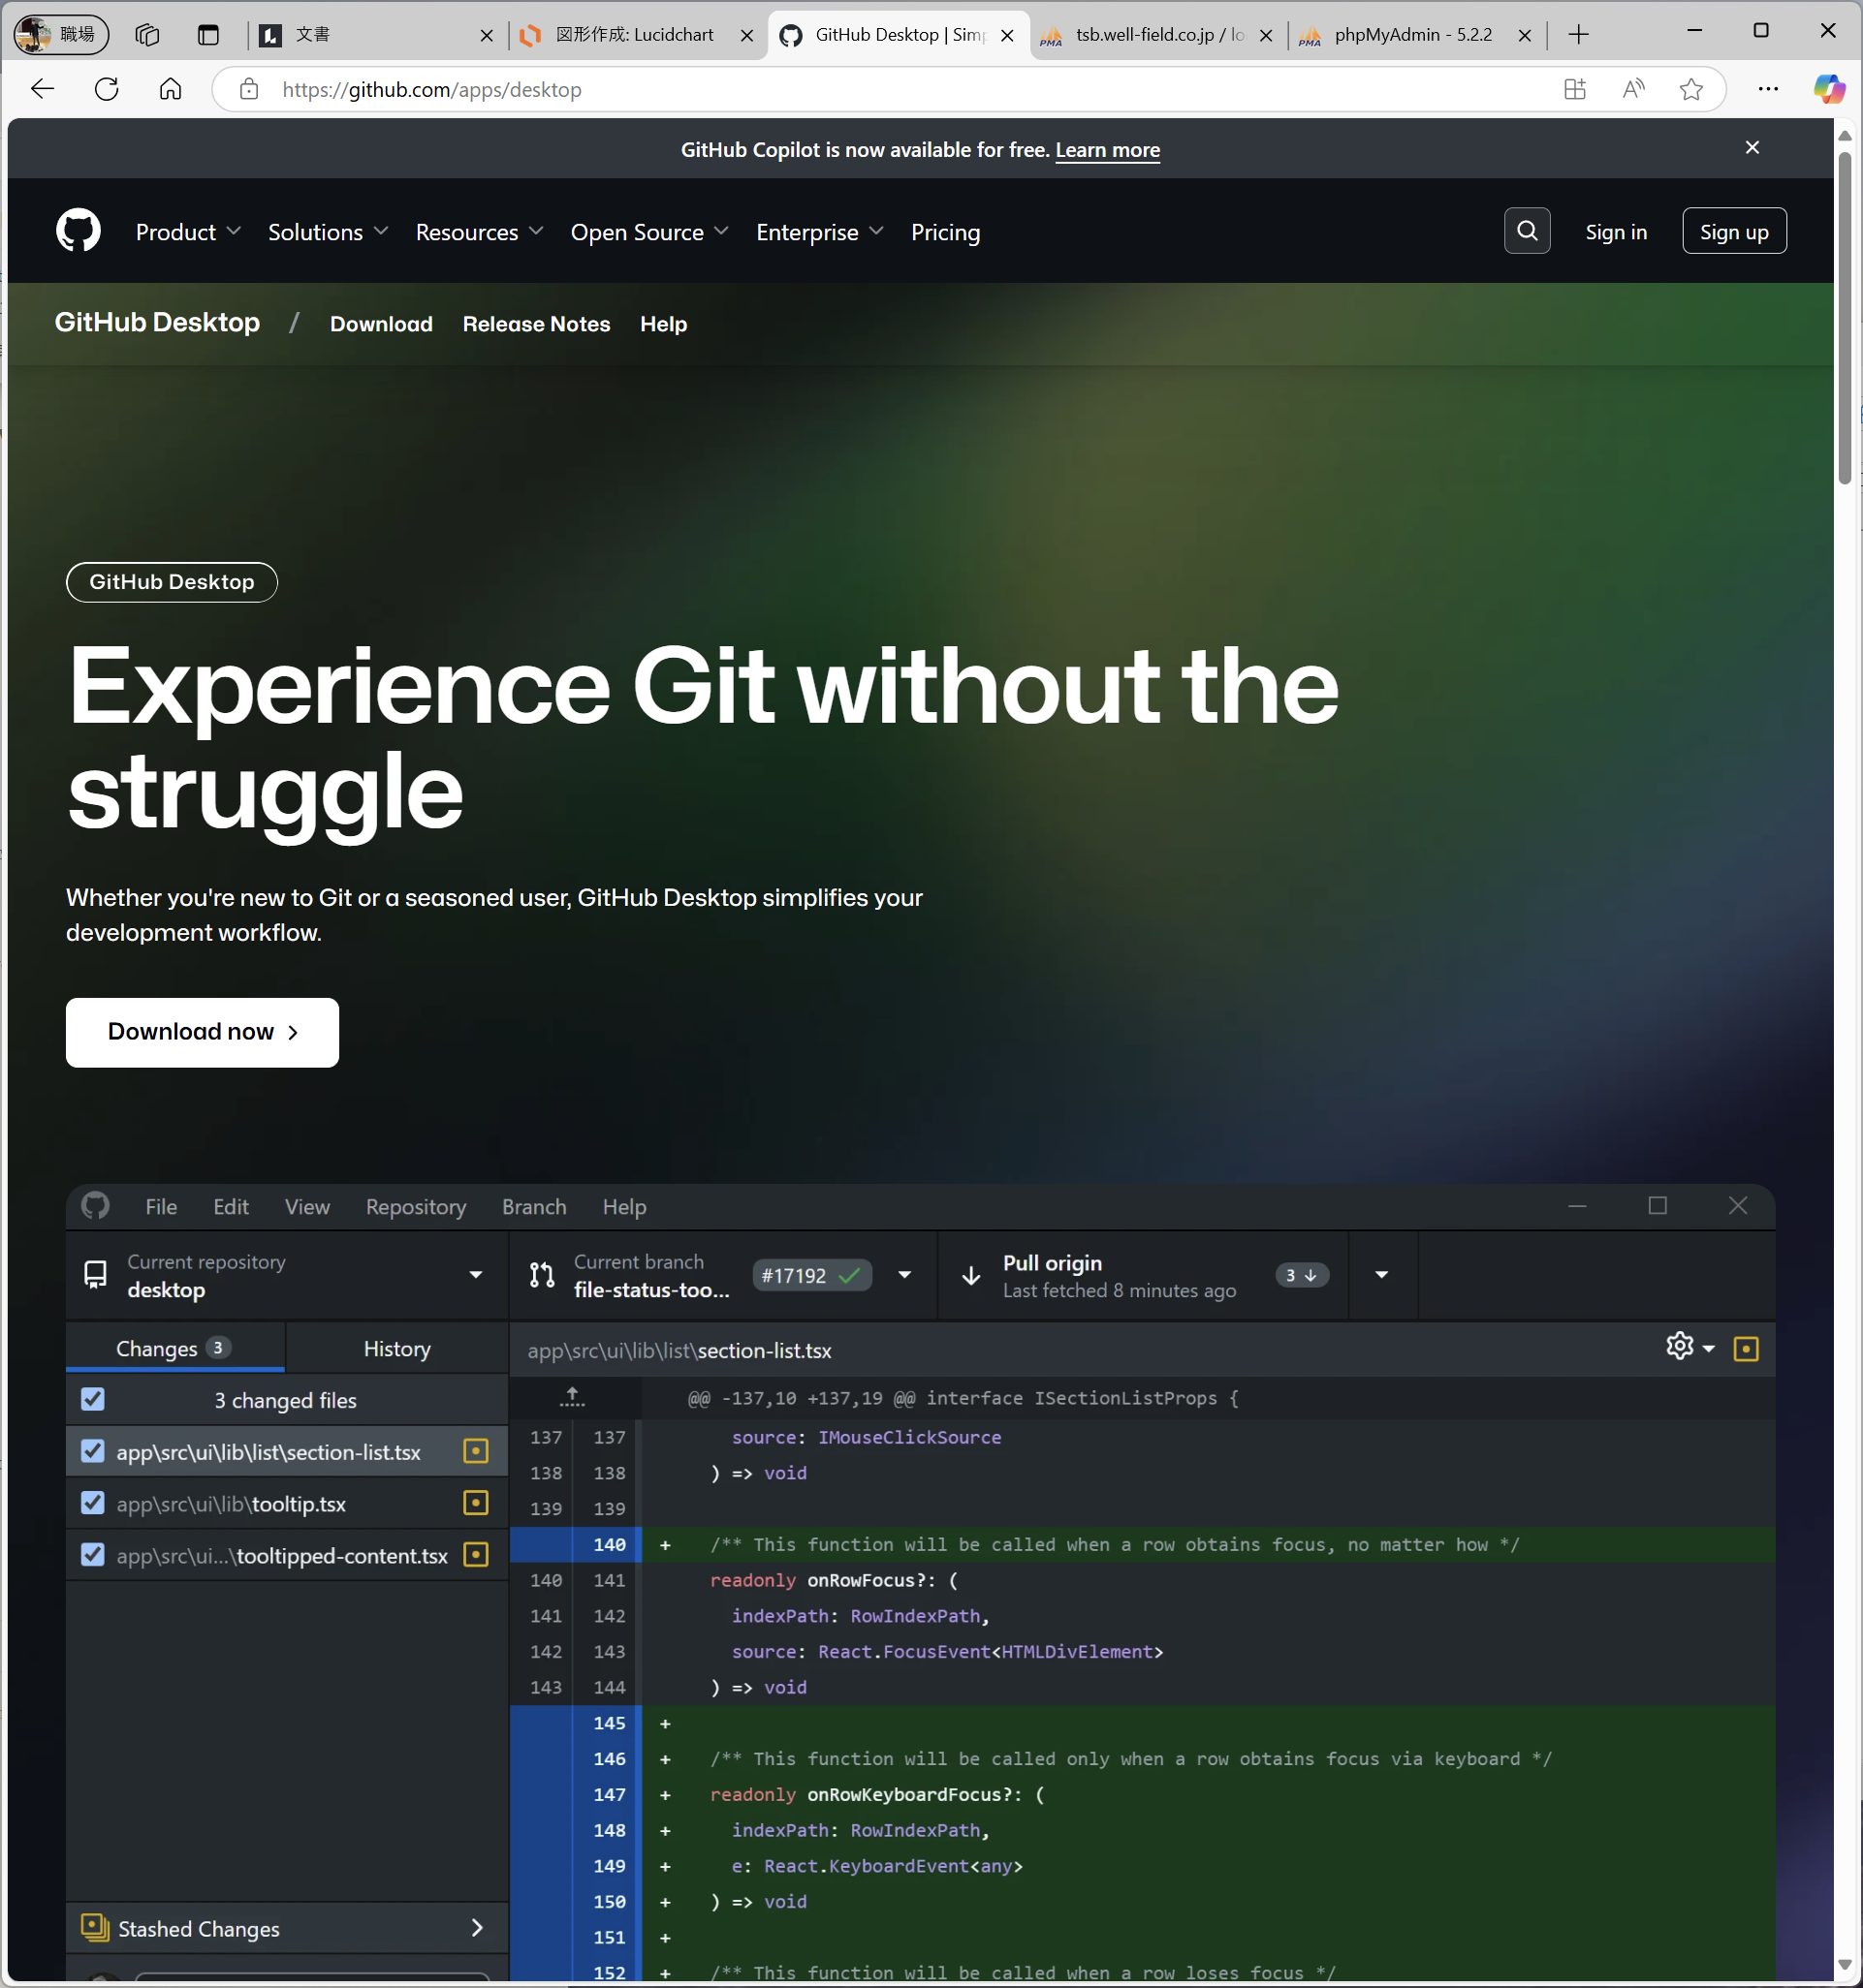Open Current branch dropdown arrow
The height and width of the screenshot is (1988, 1863).
pyautogui.click(x=904, y=1275)
